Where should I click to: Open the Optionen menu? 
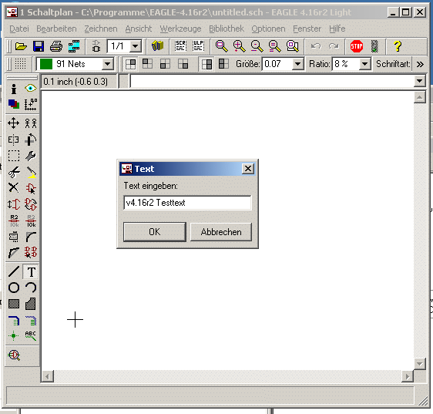(x=268, y=29)
